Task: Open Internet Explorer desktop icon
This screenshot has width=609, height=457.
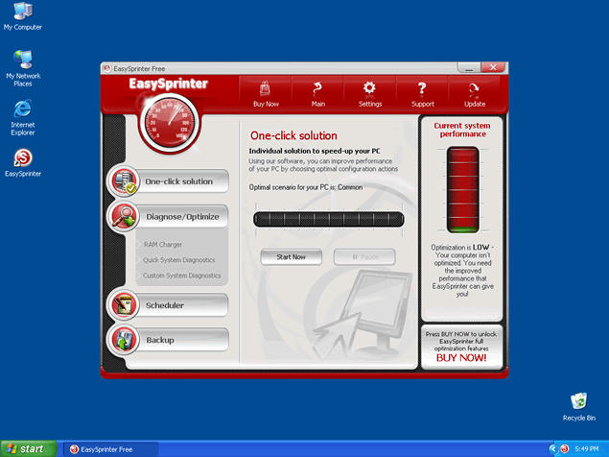Action: pyautogui.click(x=22, y=111)
